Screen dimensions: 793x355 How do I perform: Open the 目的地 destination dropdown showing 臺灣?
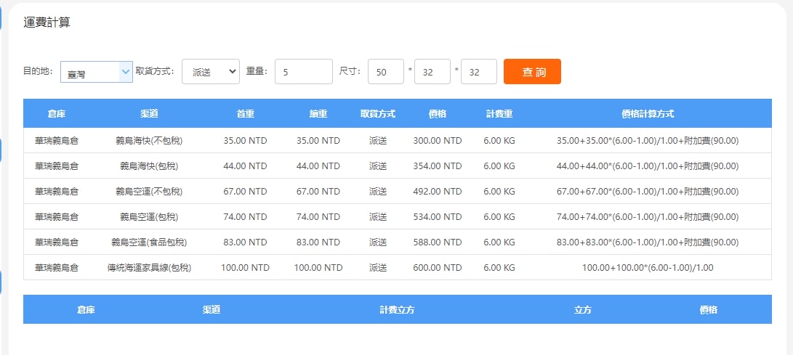tap(97, 72)
